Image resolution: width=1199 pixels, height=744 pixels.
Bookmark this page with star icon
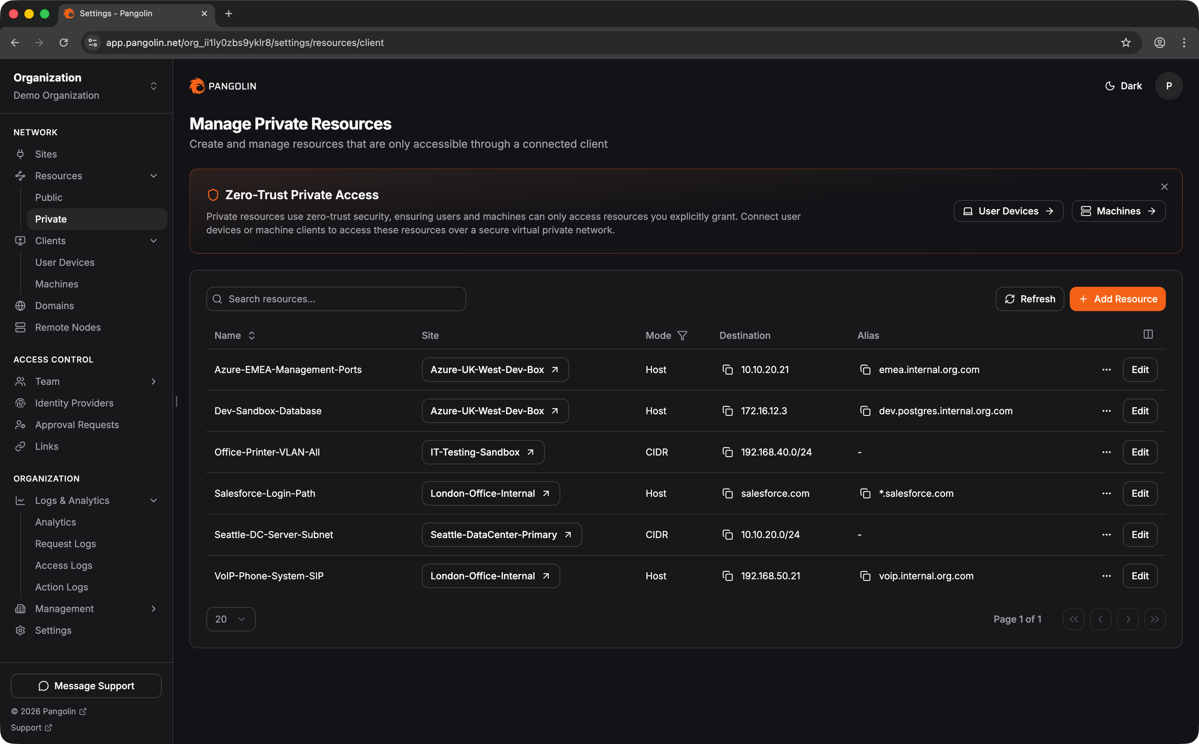tap(1126, 43)
